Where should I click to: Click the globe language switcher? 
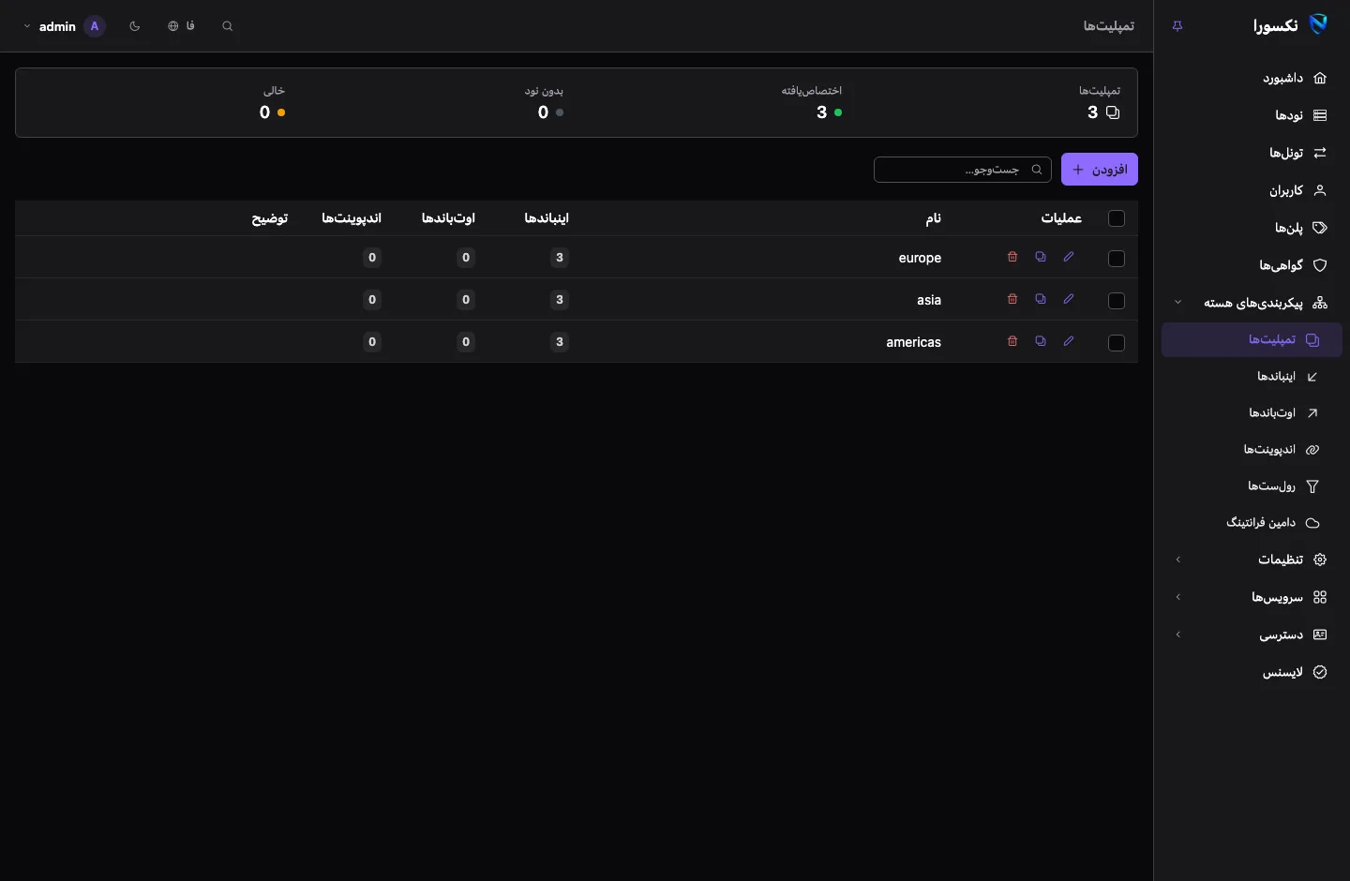(181, 26)
